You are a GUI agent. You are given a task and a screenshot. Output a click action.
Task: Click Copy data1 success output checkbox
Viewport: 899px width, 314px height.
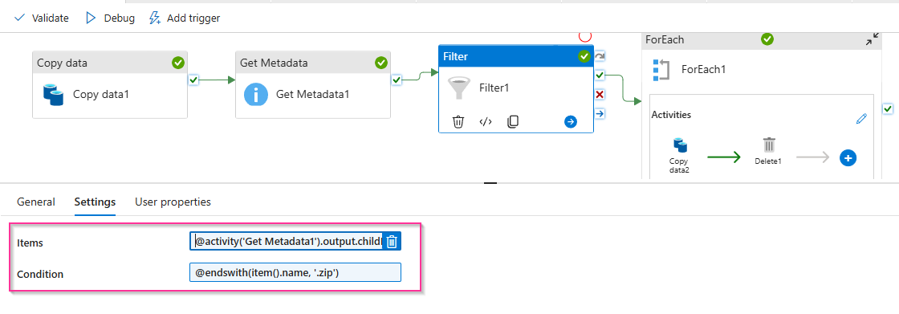tap(193, 80)
